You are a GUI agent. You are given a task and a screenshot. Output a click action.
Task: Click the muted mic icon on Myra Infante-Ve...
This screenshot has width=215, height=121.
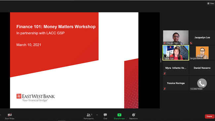pyautogui.click(x=165, y=74)
